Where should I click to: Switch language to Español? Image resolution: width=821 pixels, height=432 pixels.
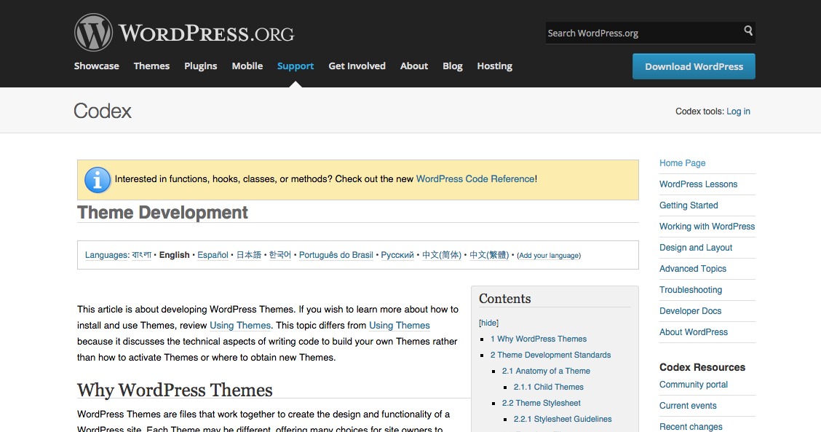[x=213, y=255]
